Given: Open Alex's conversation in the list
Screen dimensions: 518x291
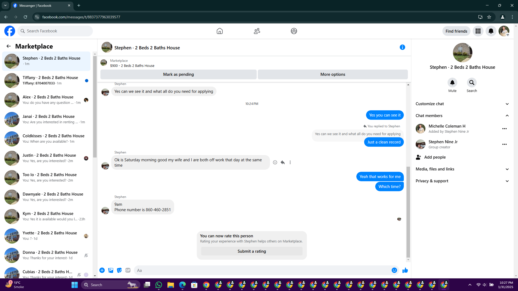Looking at the screenshot, I should (x=46, y=100).
